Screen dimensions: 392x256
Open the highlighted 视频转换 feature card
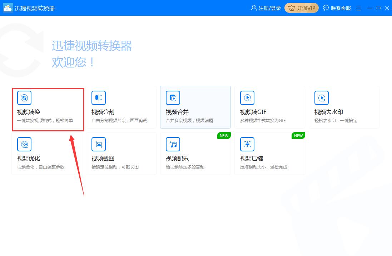click(48, 107)
